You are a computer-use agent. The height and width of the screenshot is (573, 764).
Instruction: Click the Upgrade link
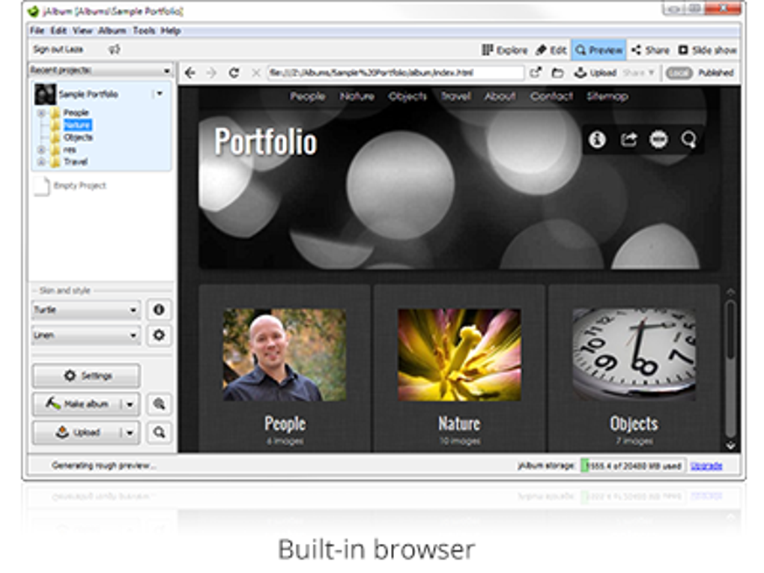[706, 466]
